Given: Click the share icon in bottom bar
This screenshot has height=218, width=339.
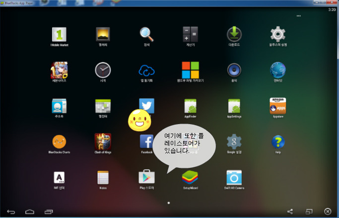Looking at the screenshot, I should coord(290,212).
